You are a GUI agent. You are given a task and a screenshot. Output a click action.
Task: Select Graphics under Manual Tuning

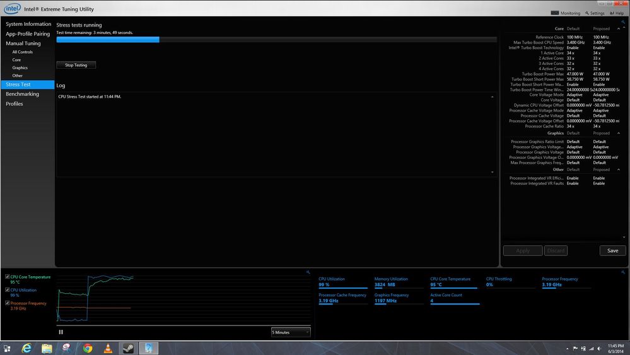20,68
